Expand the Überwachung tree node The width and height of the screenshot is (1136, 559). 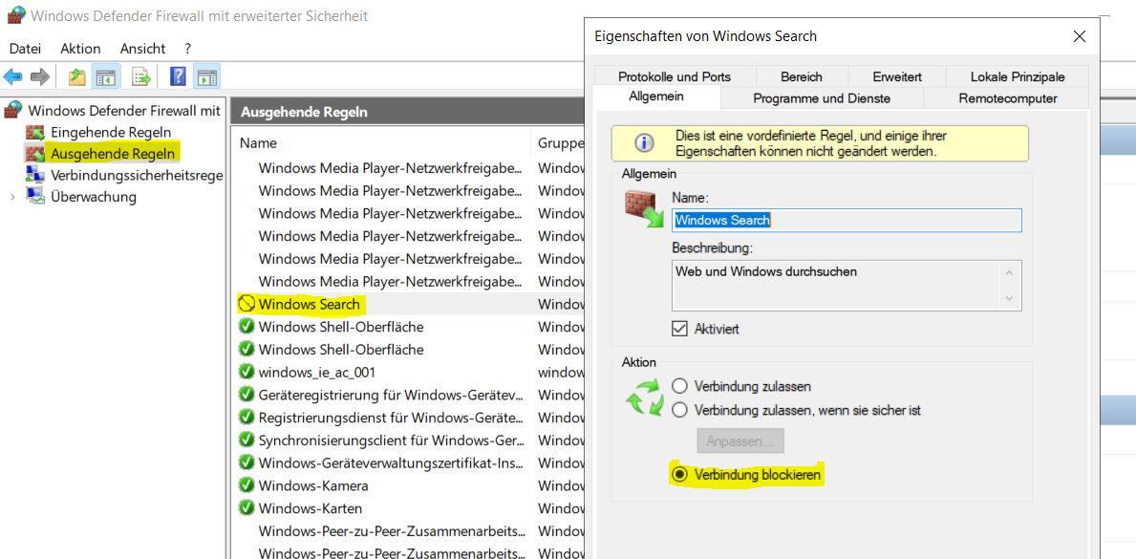tap(12, 197)
